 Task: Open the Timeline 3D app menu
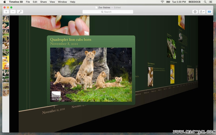coord(16,2)
